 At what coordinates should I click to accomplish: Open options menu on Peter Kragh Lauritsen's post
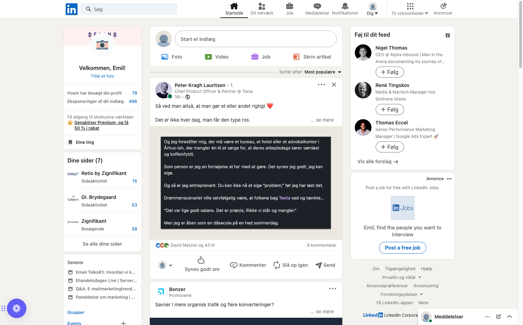(321, 85)
